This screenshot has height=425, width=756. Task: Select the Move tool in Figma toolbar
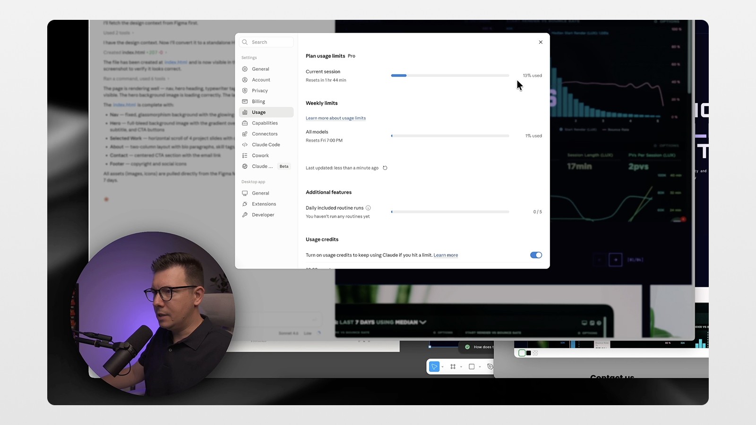[434, 366]
